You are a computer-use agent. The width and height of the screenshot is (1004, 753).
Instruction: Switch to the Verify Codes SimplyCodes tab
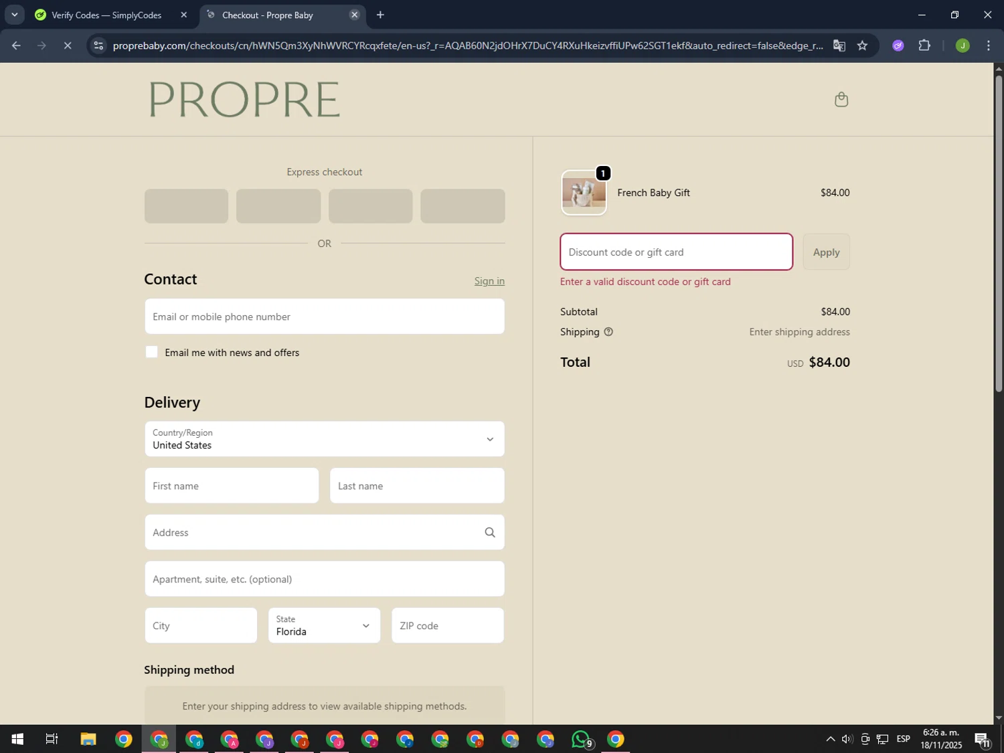[x=107, y=15]
